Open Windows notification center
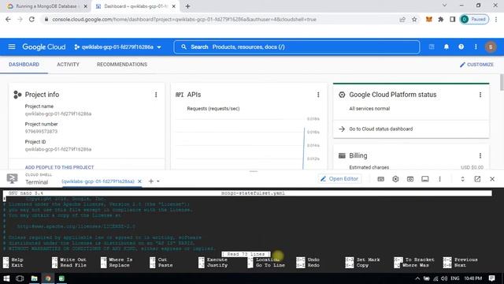This screenshot has height=284, width=504. point(491,278)
